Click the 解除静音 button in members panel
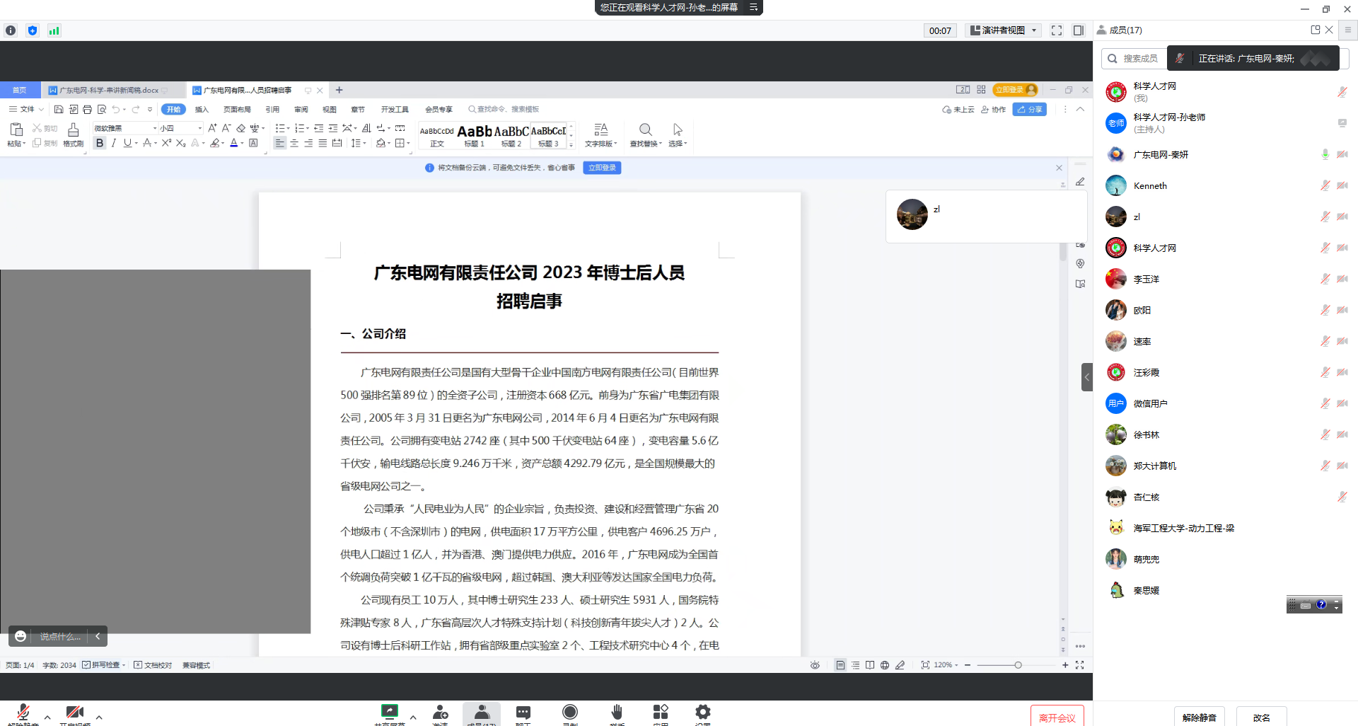1358x726 pixels. pyautogui.click(x=1200, y=717)
